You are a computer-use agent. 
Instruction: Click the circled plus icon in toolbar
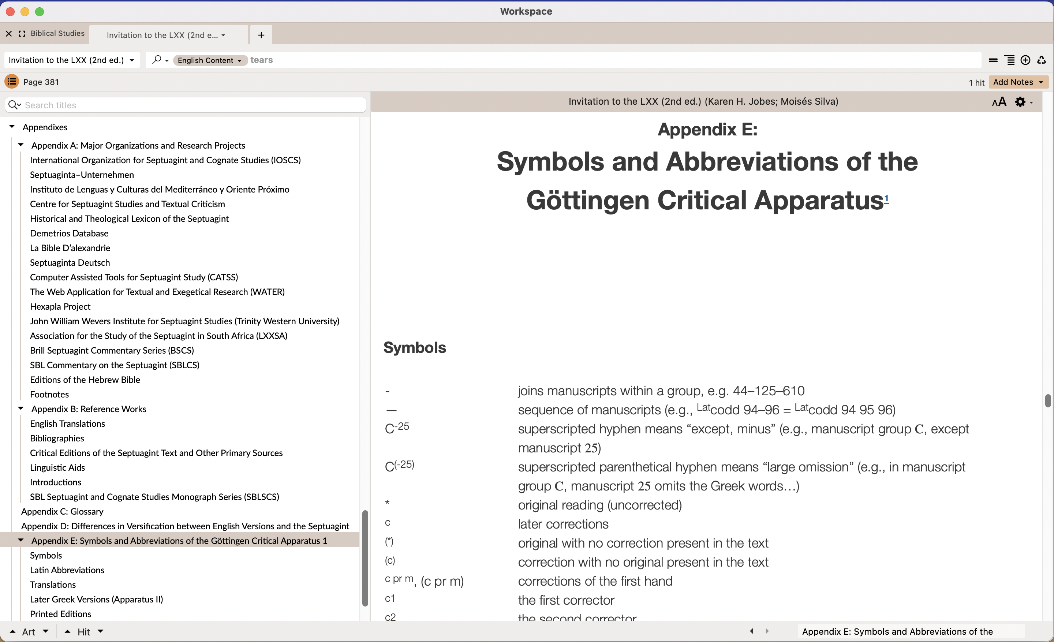(1025, 60)
